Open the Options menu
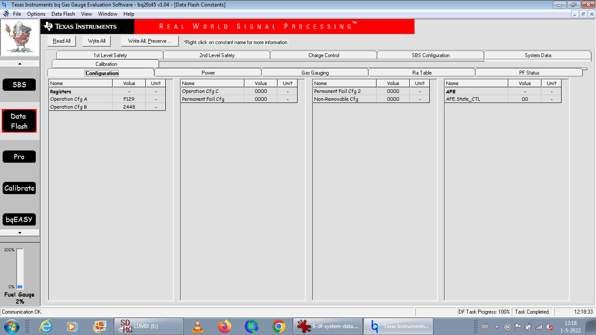This screenshot has width=596, height=335. [36, 14]
